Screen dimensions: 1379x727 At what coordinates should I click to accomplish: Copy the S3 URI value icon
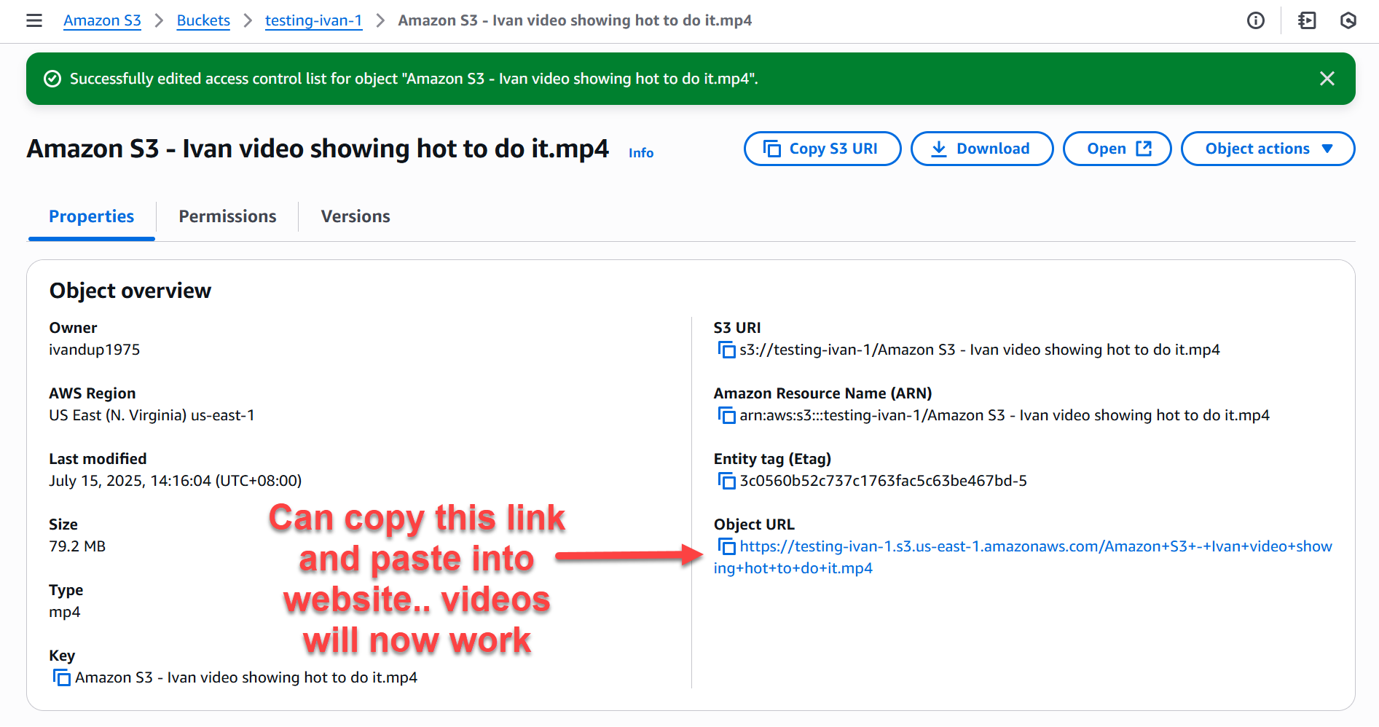point(726,350)
